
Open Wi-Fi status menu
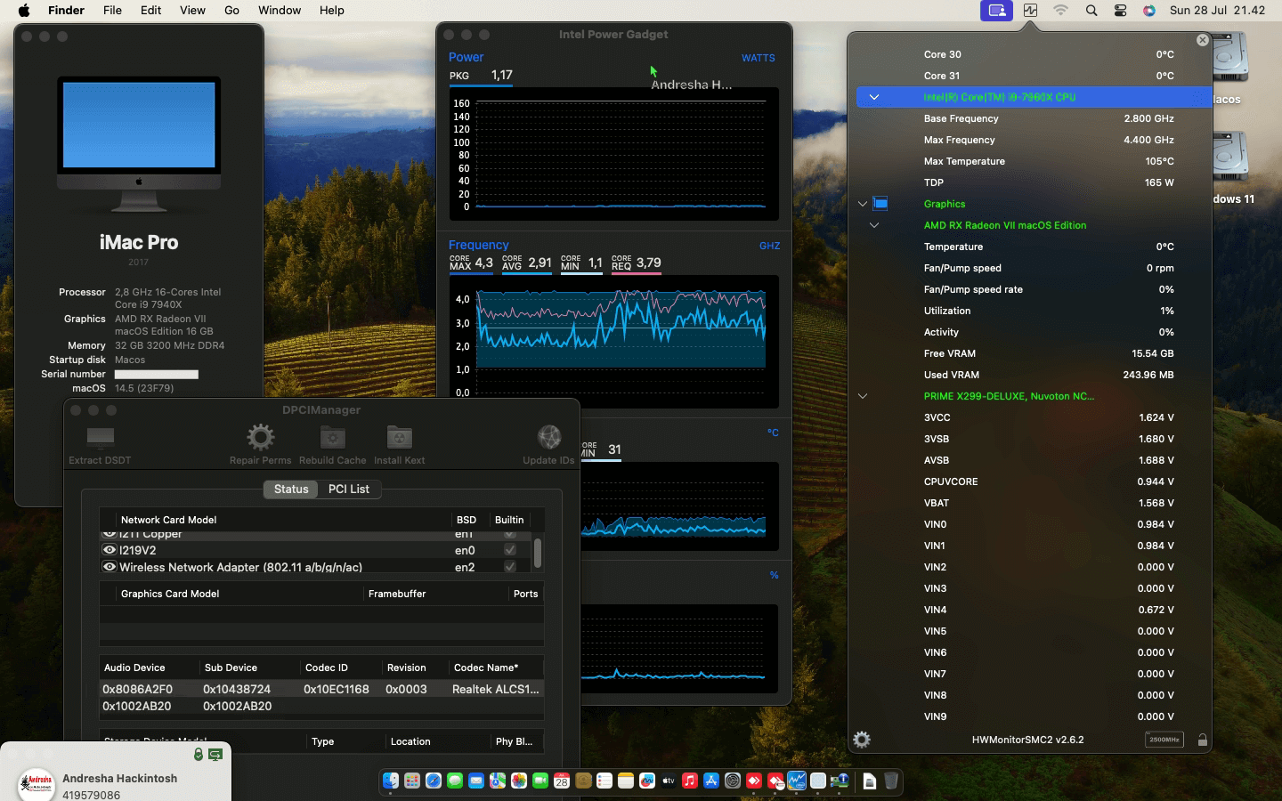1060,11
